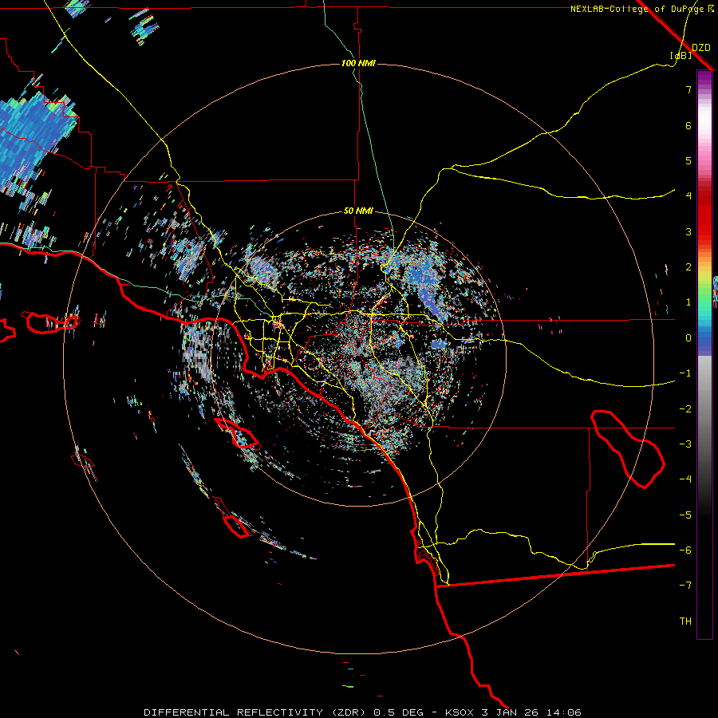718x718 pixels.
Task: Click the "3" value on color scale
Action: click(x=688, y=231)
